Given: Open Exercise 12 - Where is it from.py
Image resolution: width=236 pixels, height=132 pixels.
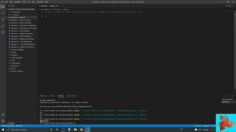Looking at the screenshot, I should coord(22,47).
